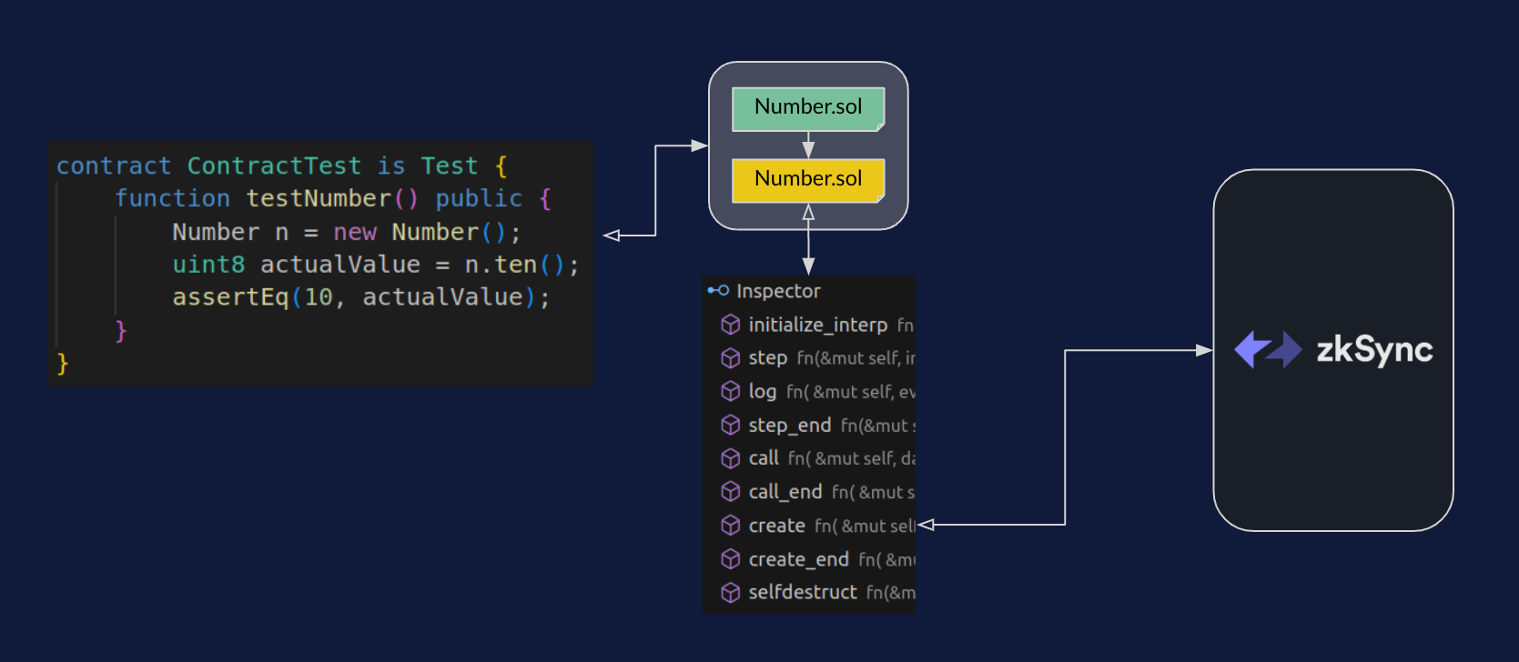Click the testNumber function name

click(x=318, y=199)
